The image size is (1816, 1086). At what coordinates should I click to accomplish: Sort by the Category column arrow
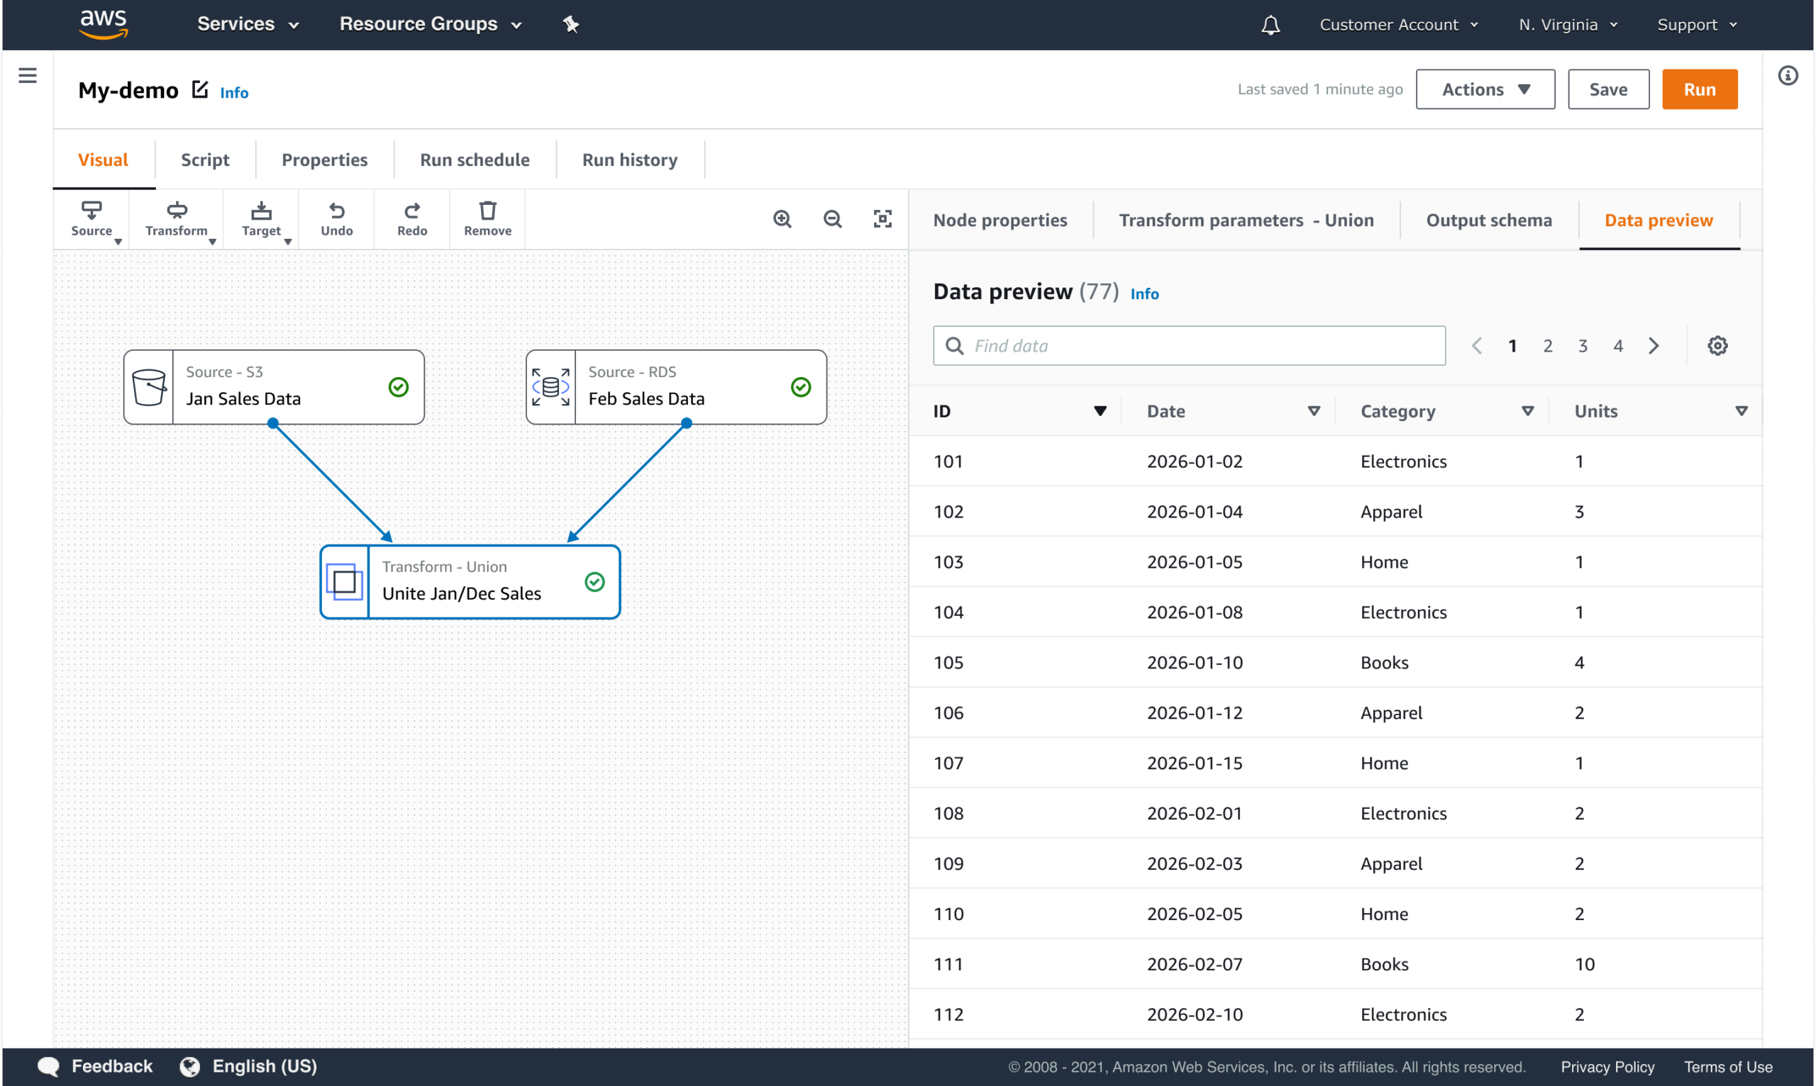[x=1527, y=411]
